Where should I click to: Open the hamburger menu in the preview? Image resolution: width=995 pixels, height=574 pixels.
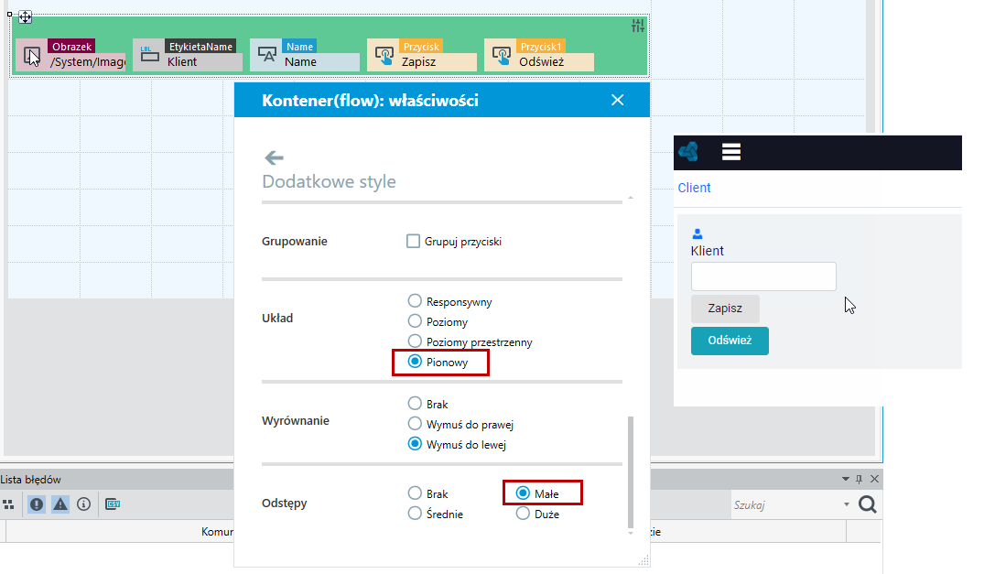coord(731,152)
